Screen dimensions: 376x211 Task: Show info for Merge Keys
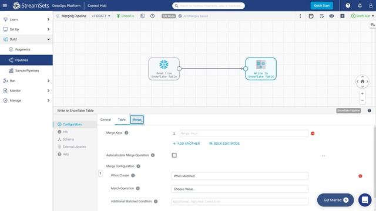click(126, 133)
